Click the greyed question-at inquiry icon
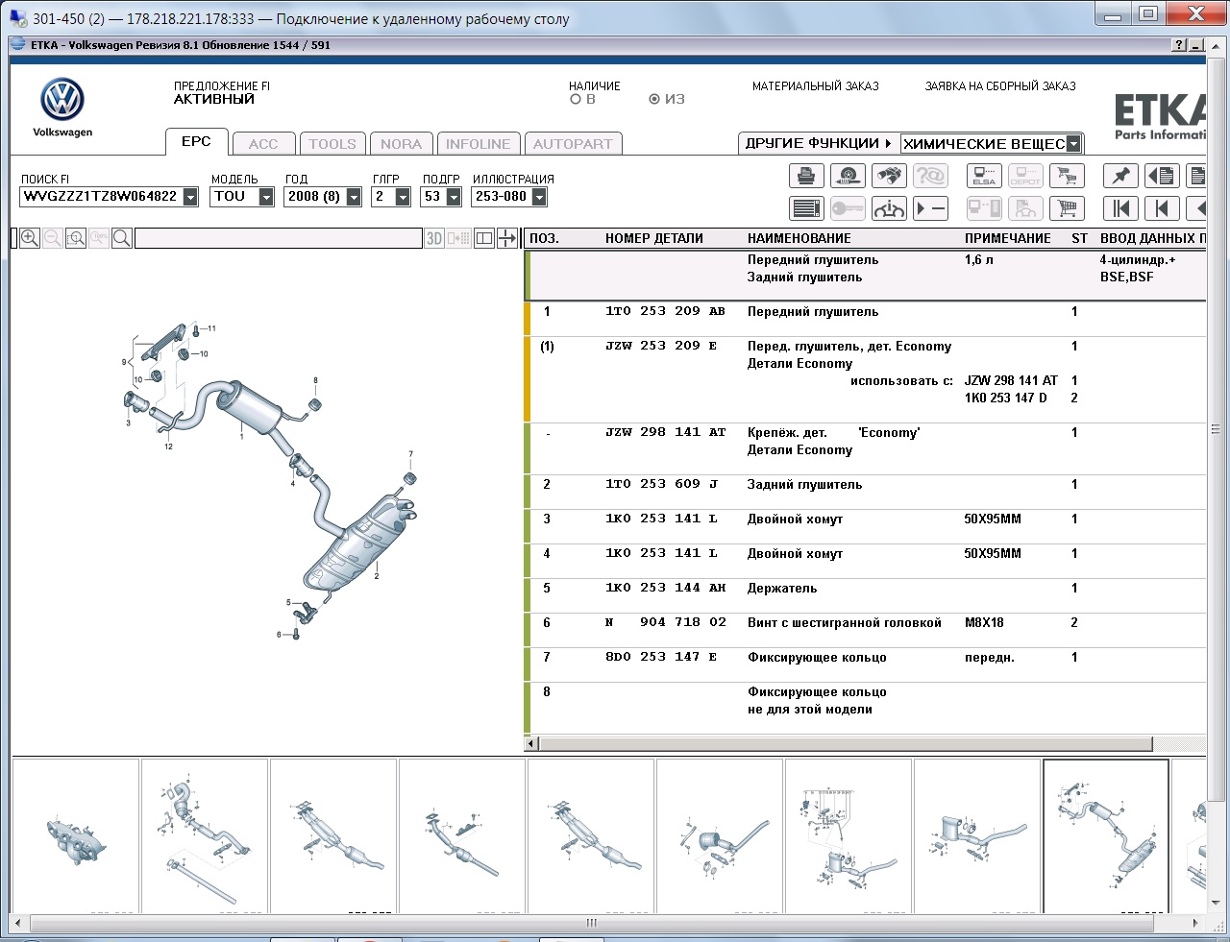This screenshot has width=1230, height=942. [930, 176]
